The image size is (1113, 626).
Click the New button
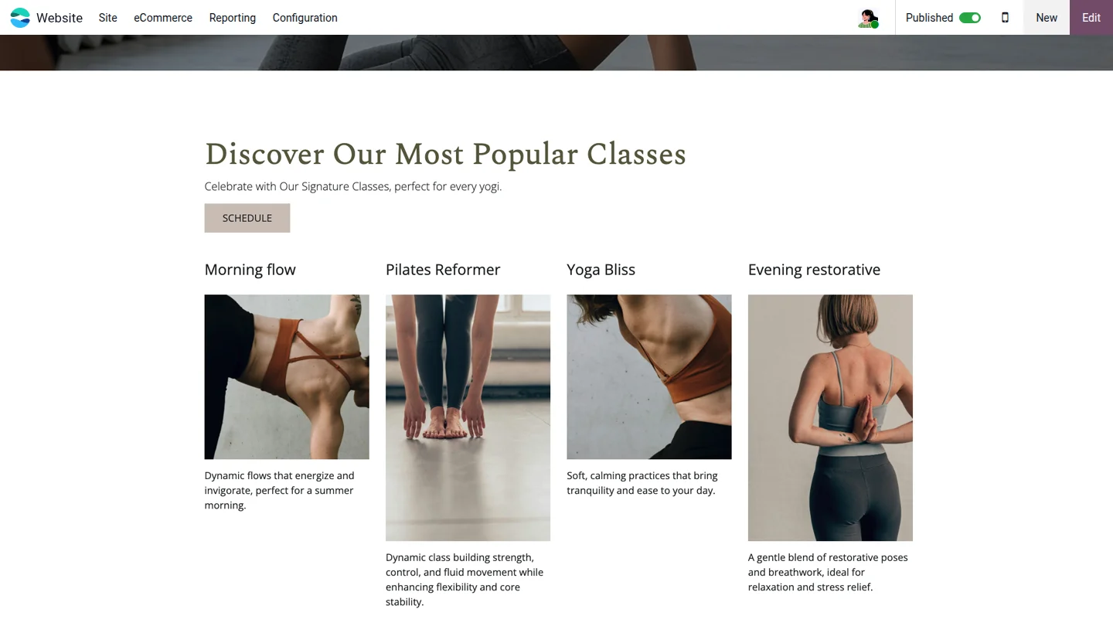pyautogui.click(x=1047, y=18)
